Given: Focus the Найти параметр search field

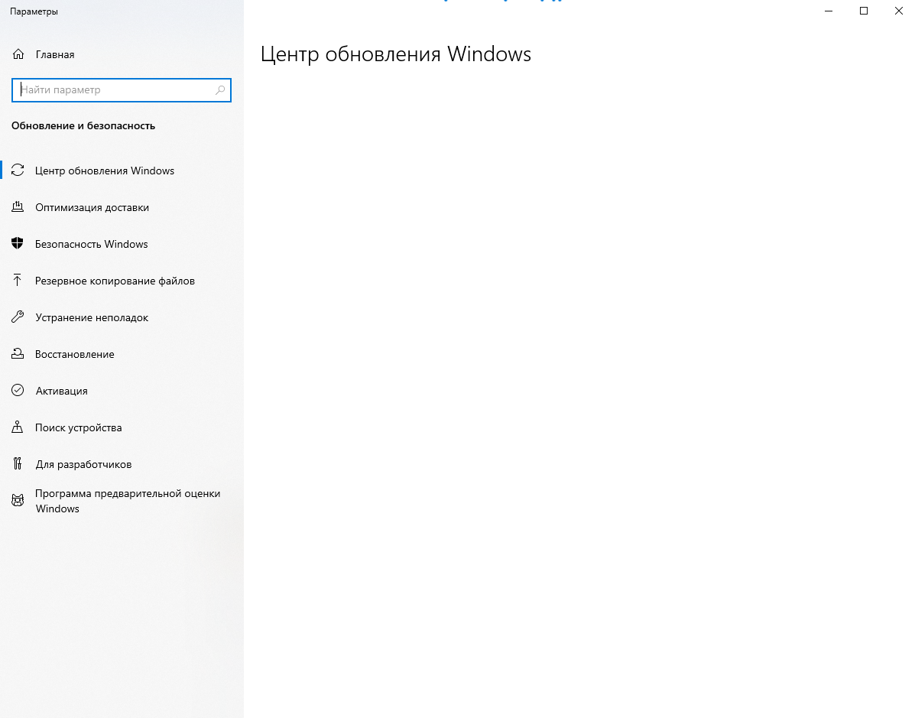Looking at the screenshot, I should 122,90.
